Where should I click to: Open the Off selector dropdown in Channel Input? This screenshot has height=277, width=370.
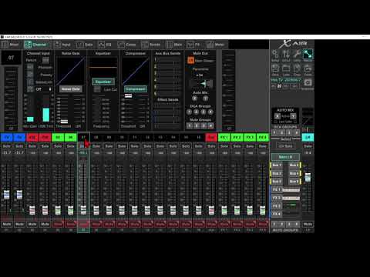pyautogui.click(x=43, y=89)
